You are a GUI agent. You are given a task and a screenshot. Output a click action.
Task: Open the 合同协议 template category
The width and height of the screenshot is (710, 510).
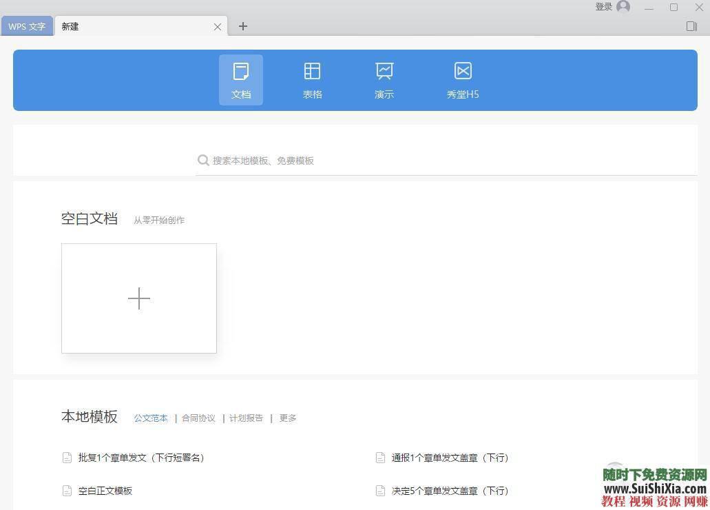click(x=198, y=418)
